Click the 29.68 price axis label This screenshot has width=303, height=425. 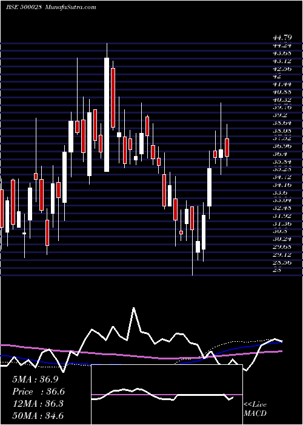284,247
